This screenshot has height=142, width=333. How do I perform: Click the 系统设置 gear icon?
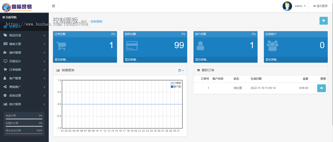5,96
